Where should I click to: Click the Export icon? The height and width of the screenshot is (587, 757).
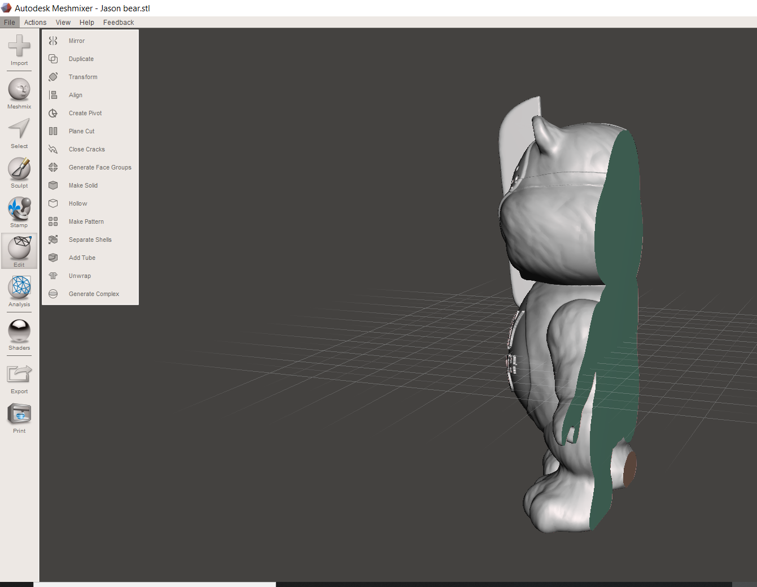[x=19, y=379]
